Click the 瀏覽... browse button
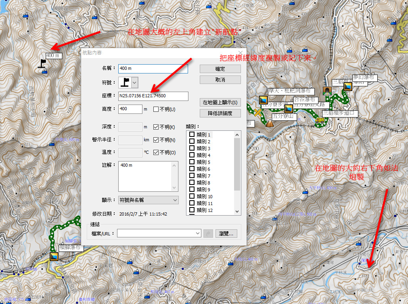Viewport: 408px width, 304px height. (x=227, y=233)
